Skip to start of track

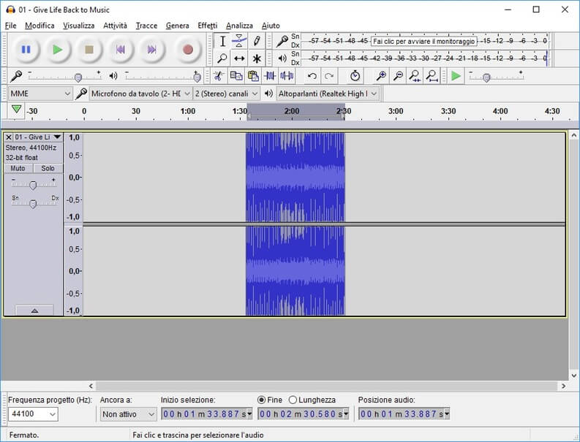click(120, 50)
